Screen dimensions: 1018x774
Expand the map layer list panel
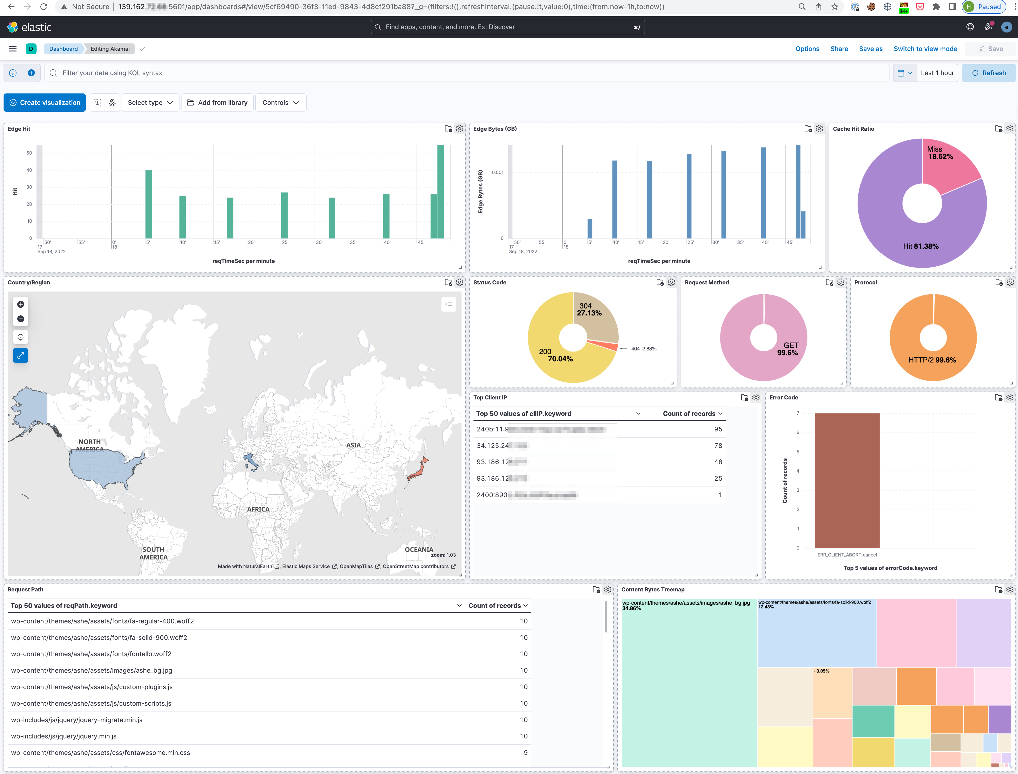click(448, 304)
